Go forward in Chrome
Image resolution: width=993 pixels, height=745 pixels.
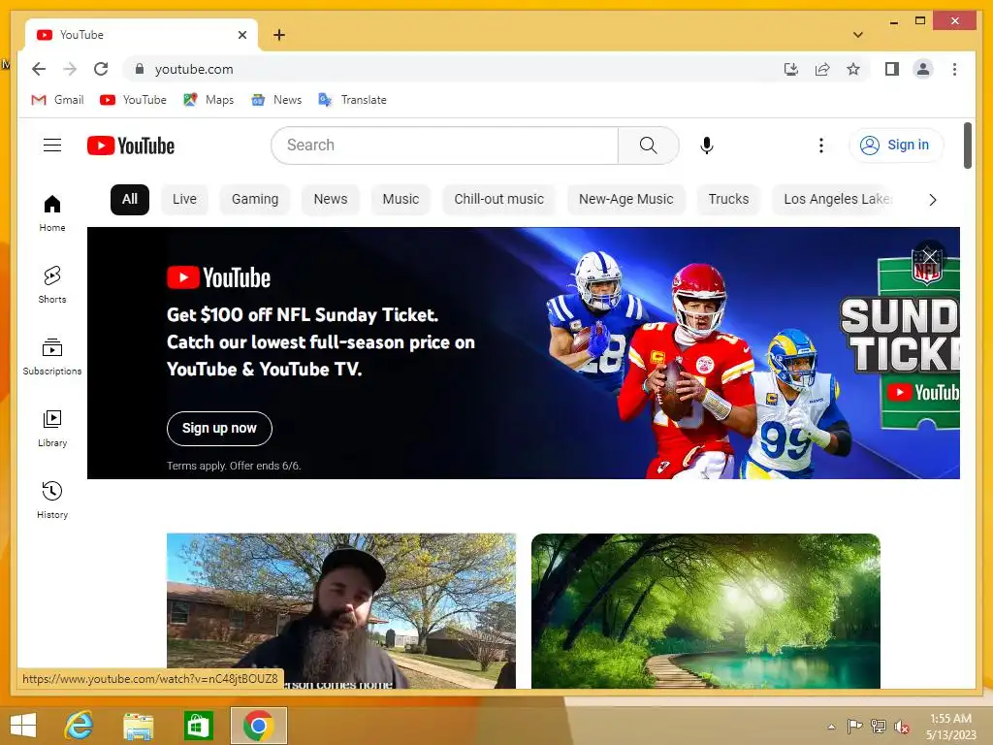[70, 69]
